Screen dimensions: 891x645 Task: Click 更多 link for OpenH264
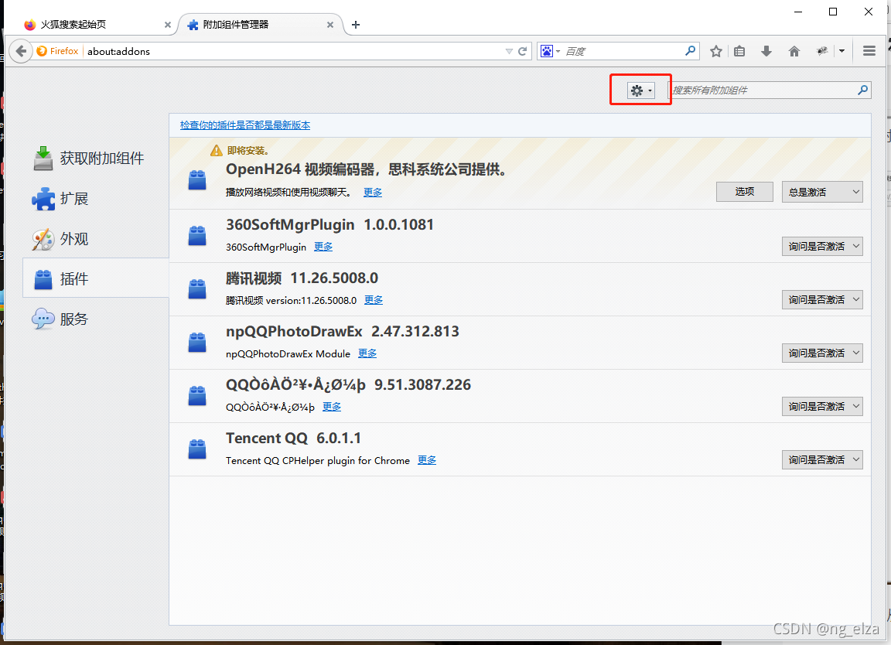(373, 192)
